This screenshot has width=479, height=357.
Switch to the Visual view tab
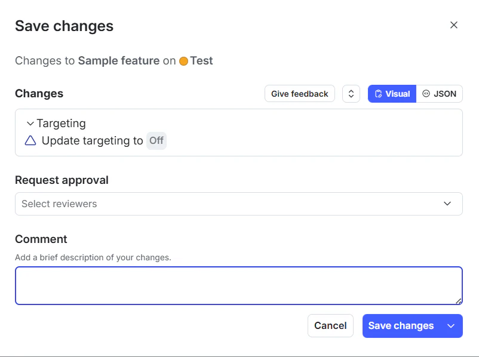coord(392,94)
